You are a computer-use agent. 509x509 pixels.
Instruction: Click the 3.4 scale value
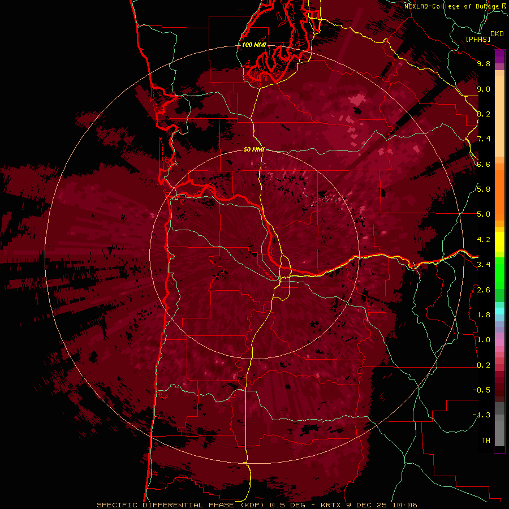[484, 265]
